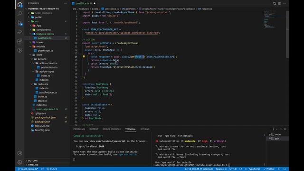Open postSlice.ts in the file tree
The width and height of the screenshot is (304, 171).
pyautogui.click(x=45, y=38)
